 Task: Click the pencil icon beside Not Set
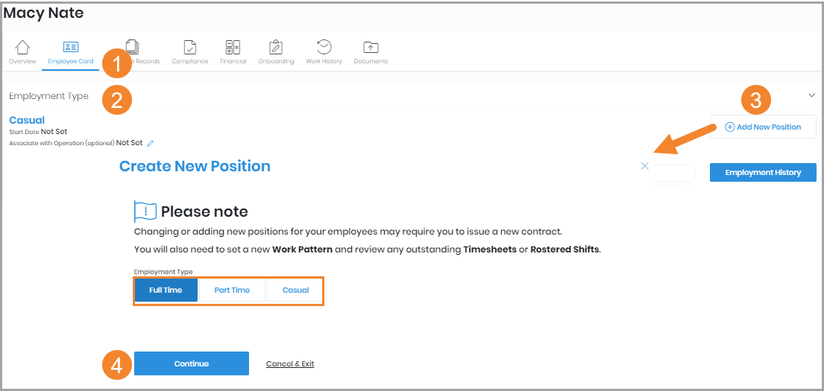click(x=151, y=143)
